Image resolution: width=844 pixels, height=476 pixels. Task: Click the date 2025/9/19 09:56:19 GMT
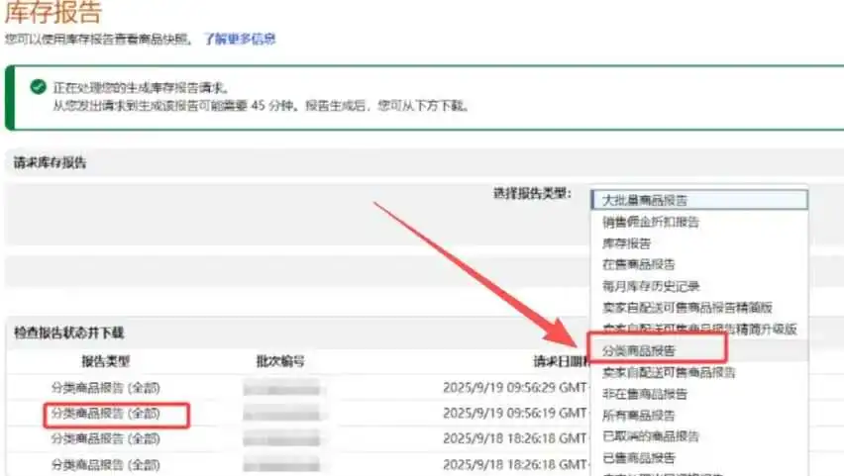click(515, 413)
